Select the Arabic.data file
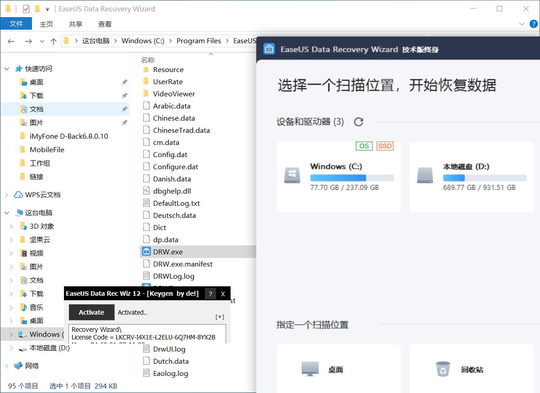 tap(172, 106)
